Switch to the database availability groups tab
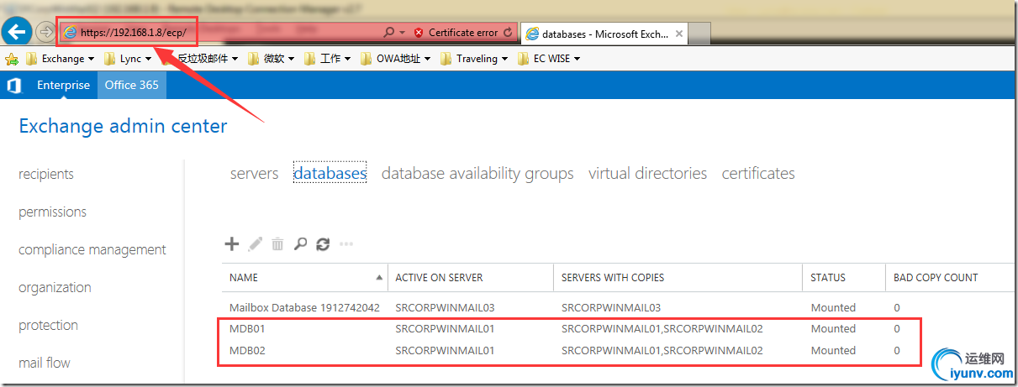Viewport: 1018px width, 387px height. (477, 174)
